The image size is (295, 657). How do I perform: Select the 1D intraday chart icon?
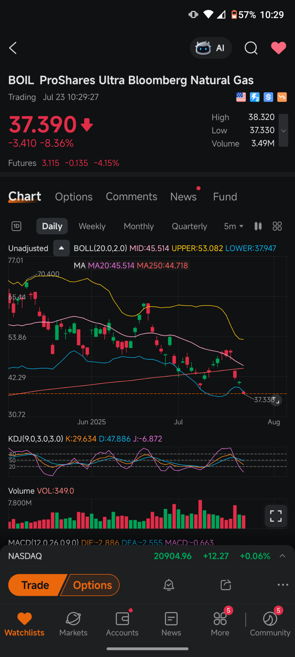(16, 226)
